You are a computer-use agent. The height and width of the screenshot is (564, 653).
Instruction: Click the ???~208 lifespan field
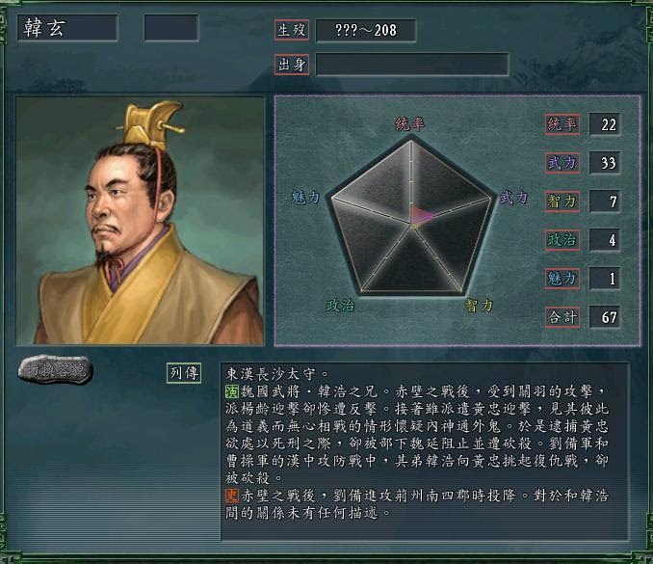click(x=366, y=31)
